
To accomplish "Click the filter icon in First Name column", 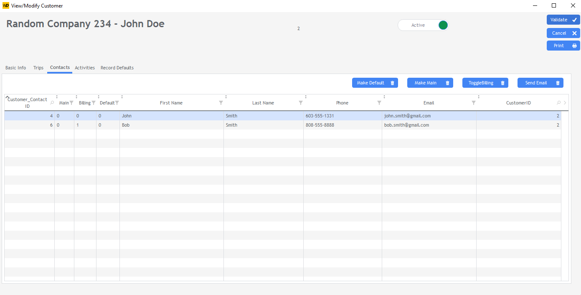I will point(221,103).
